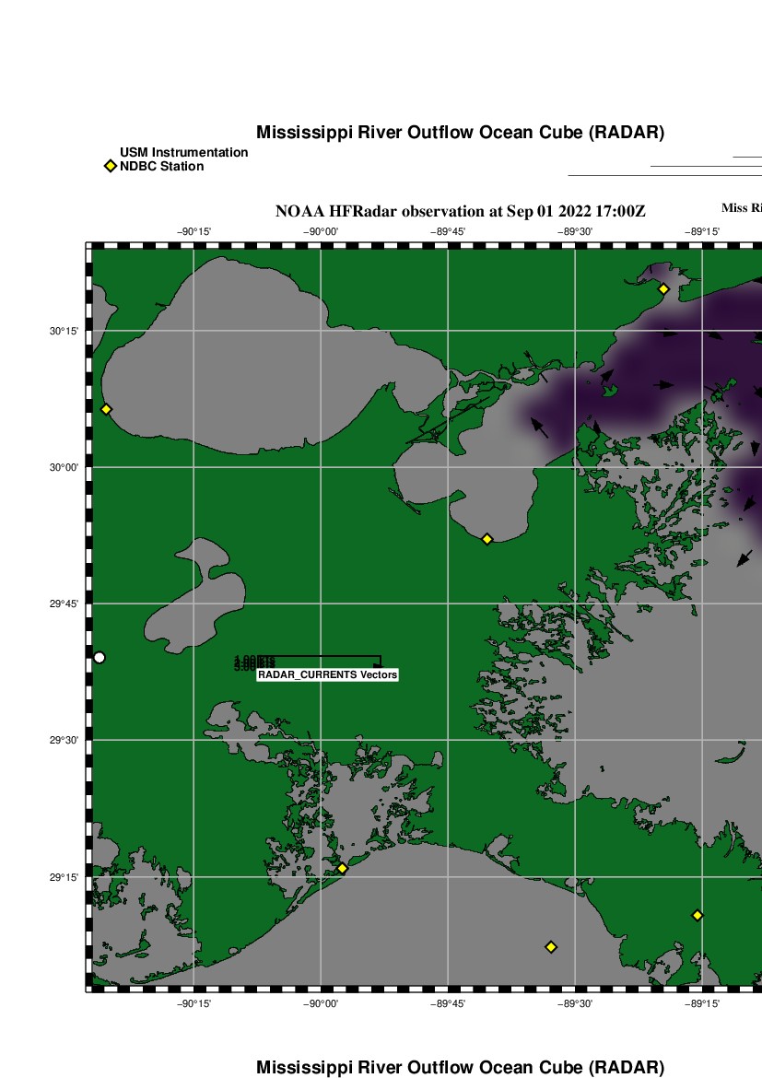Screen dimensions: 762x1078
Task: Click the top Mississippi River Outflow title
Action: coord(460,133)
